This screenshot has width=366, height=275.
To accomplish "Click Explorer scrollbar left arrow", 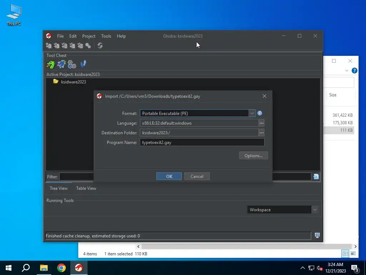I will [138, 246].
